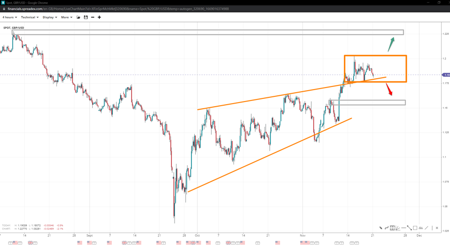Open the Display dropdown menu

50,17
